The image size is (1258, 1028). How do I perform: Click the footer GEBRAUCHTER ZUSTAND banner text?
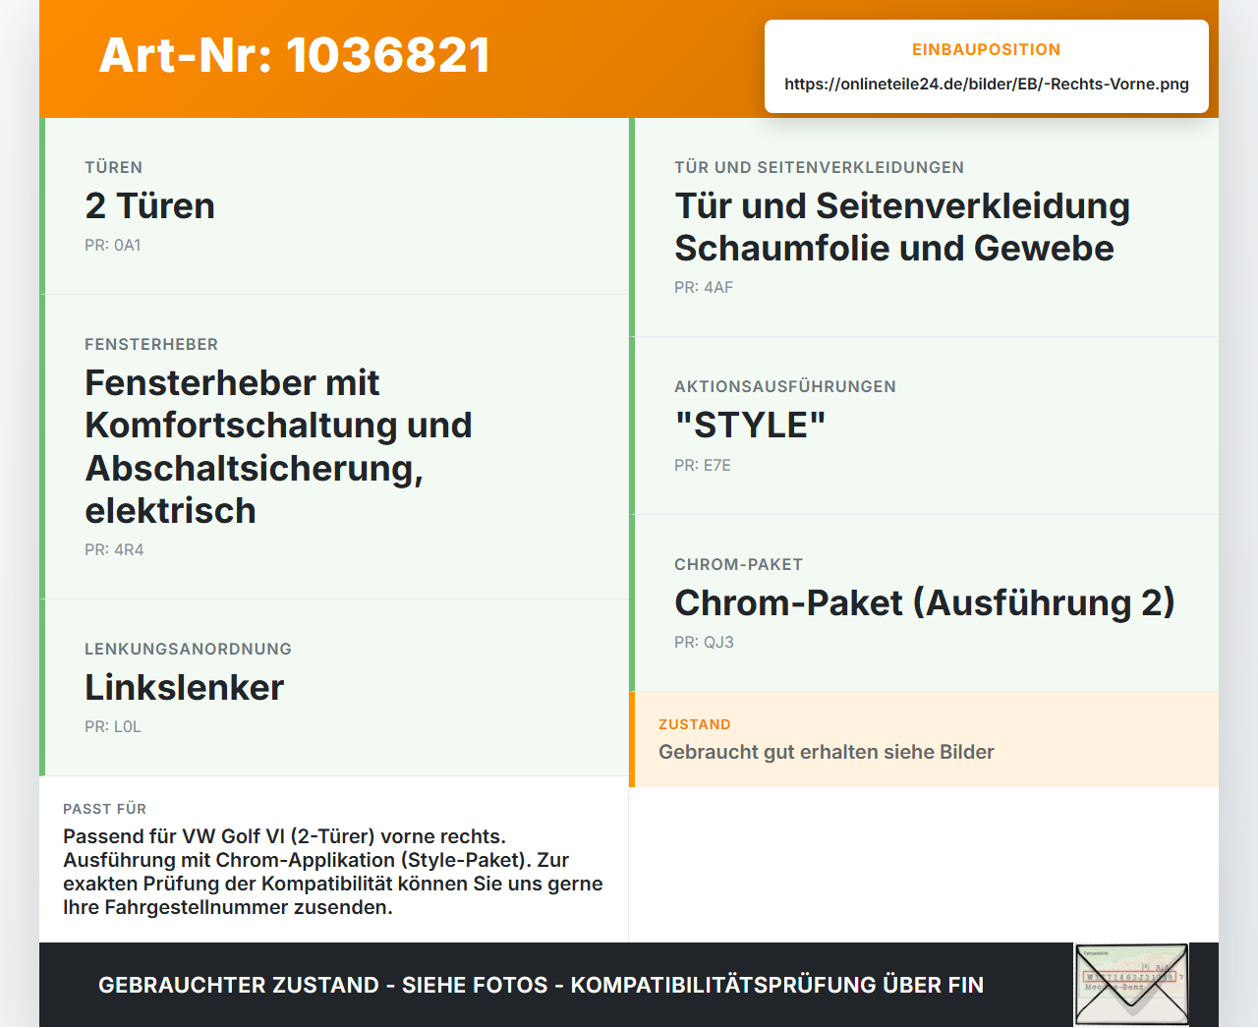541,986
